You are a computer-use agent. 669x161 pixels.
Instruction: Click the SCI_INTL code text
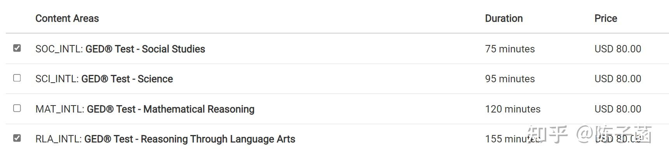click(57, 79)
